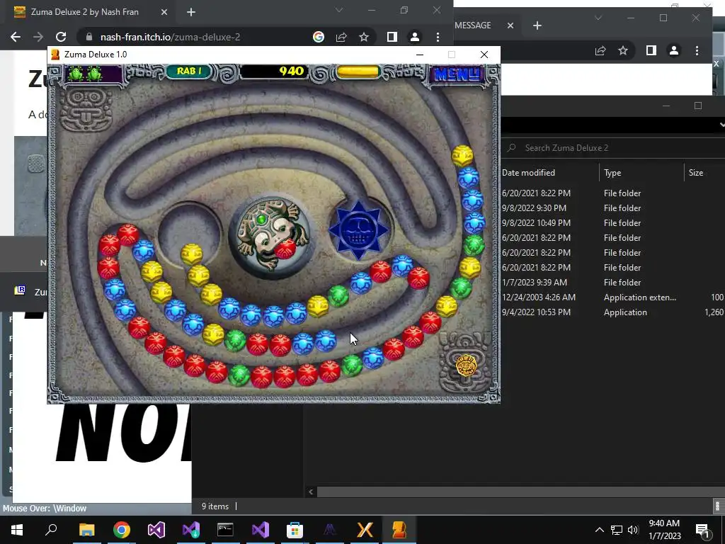Select row dated 1/7/2023 9:39 AM
This screenshot has width=725, height=544.
click(x=612, y=282)
